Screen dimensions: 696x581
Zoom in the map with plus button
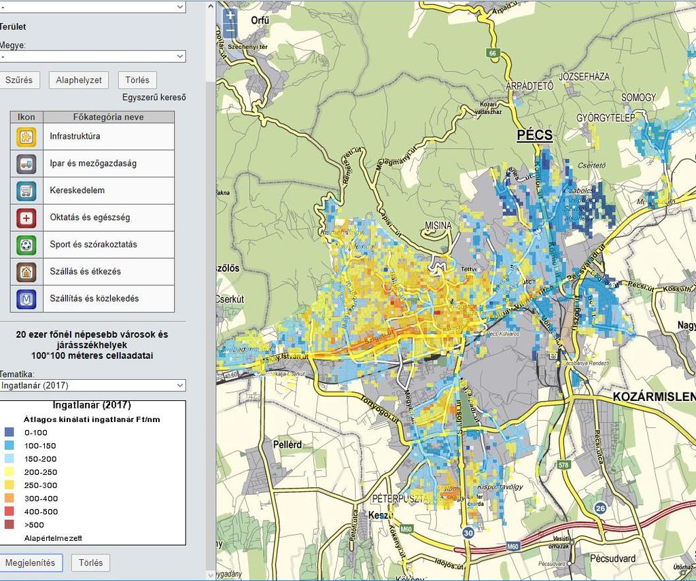click(x=230, y=16)
